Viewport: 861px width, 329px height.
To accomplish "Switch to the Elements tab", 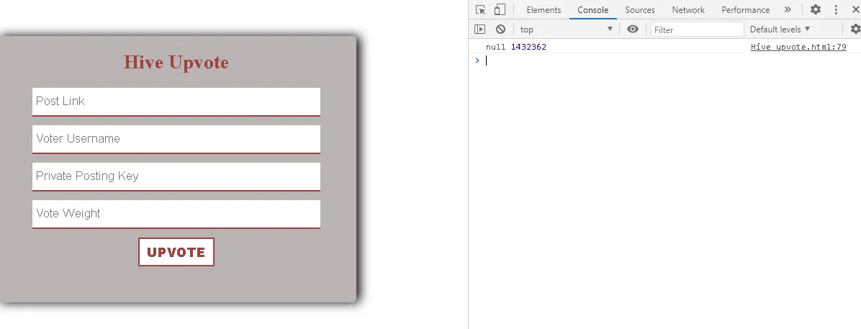I will point(544,10).
